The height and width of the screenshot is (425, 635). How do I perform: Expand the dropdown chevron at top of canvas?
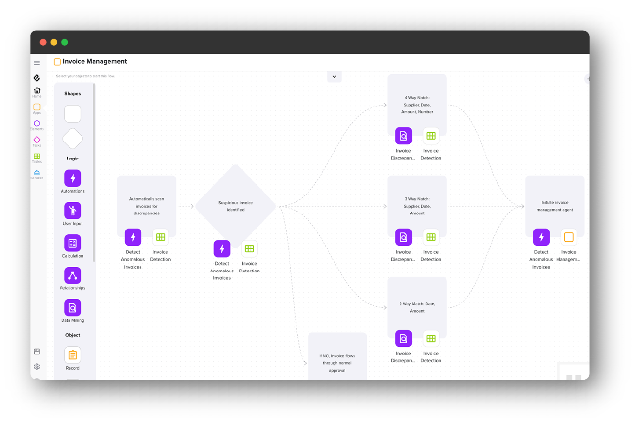point(334,76)
